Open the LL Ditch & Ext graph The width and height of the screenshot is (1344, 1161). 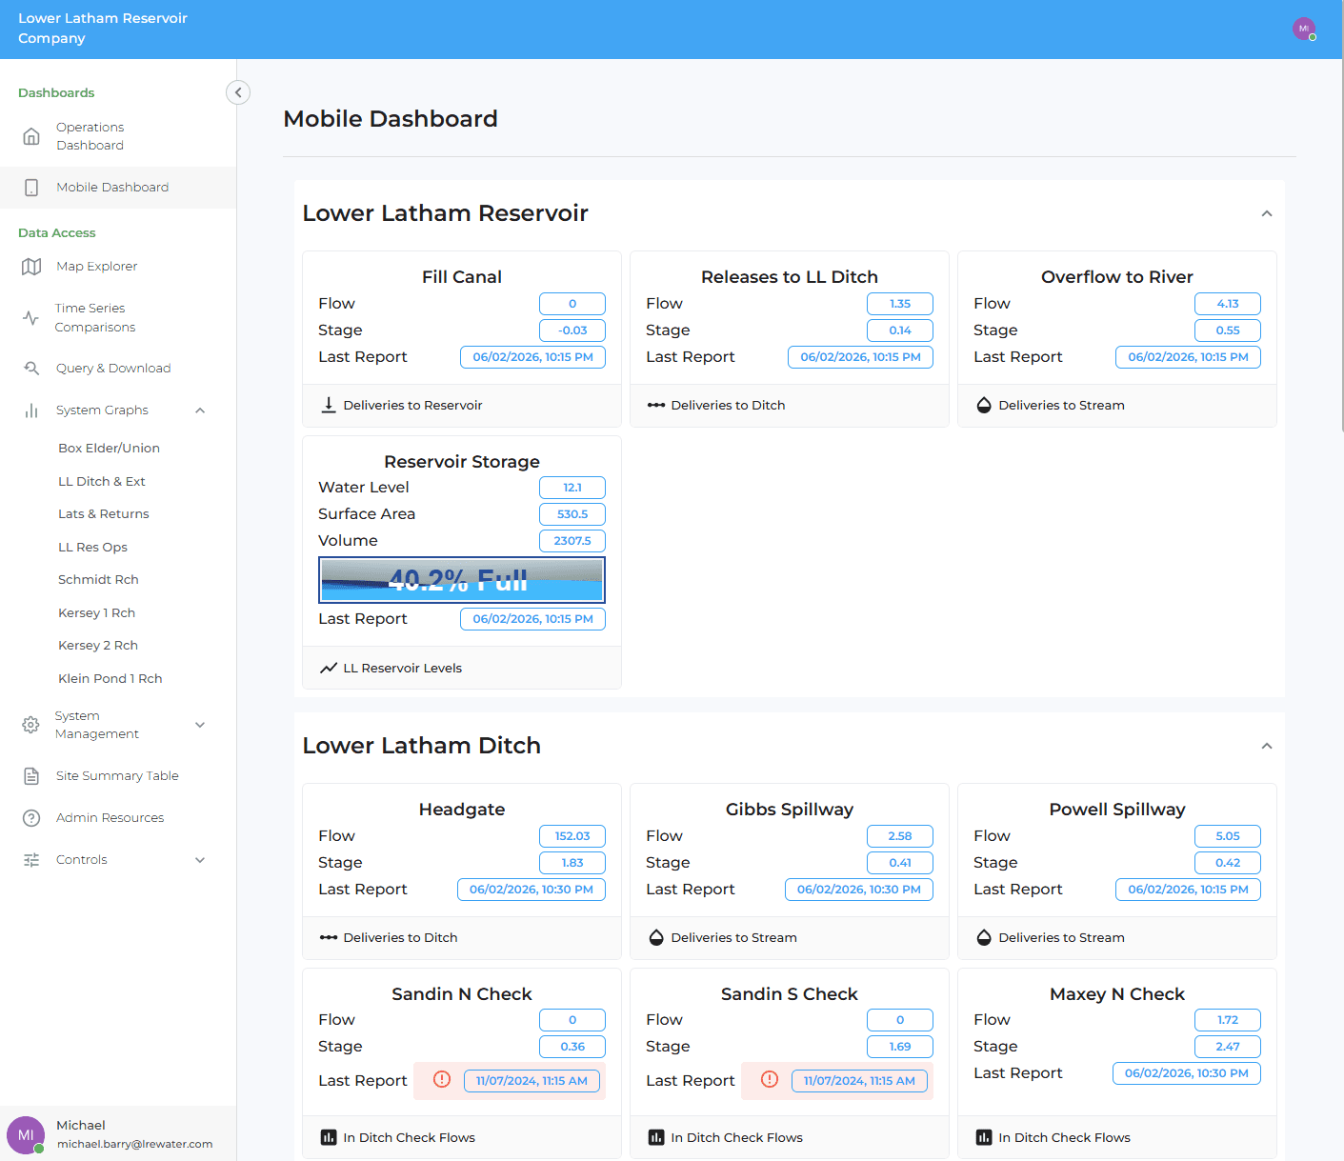102,481
